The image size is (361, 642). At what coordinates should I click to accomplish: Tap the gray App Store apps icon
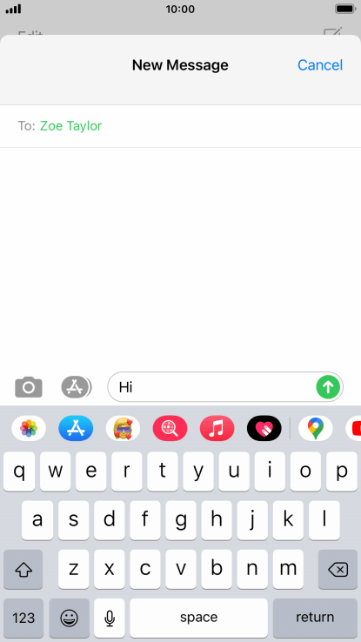(x=77, y=386)
